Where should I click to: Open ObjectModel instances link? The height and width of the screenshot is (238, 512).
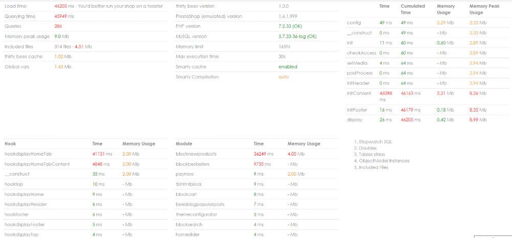(x=384, y=161)
